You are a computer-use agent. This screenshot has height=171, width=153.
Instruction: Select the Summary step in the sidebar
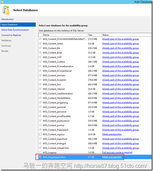(x=6, y=46)
